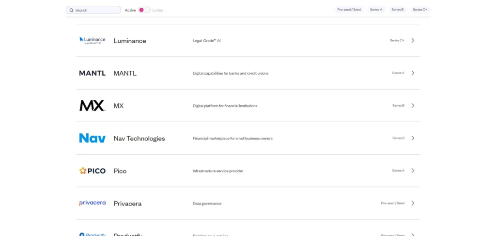Click 'Digital platform for financial institutions'
Screen dimensions: 496x236
tap(225, 106)
